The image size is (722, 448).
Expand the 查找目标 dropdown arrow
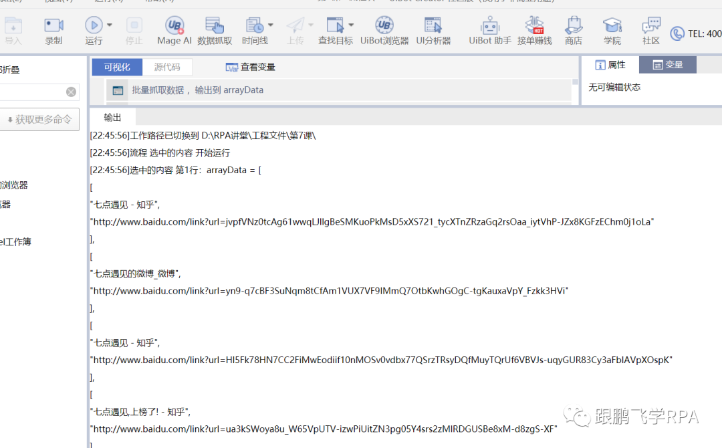(x=352, y=25)
